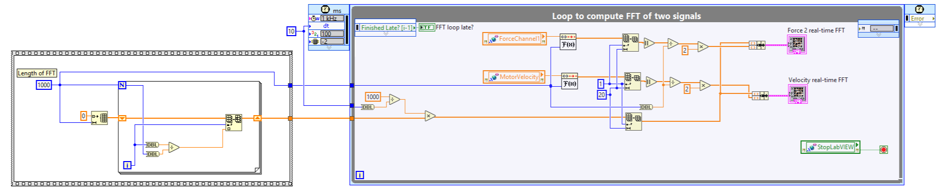Viewport: 947px width, 191px height.
Task: Click the divide node inside the For Loop
Action: pos(174,148)
